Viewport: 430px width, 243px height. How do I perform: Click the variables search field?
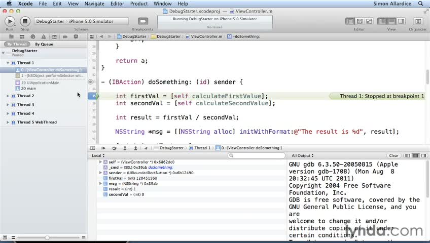(257, 155)
